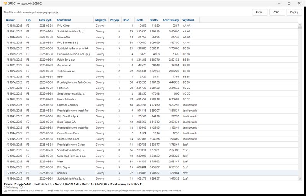Image resolution: width=306 pixels, height=196 pixels.
Task: Click contractor Spółdzielnia Panorama S.A.
Action: 73,48
